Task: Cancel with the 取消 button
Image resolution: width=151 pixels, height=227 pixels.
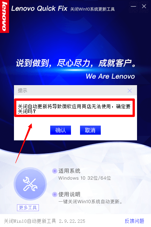Action: tap(90, 130)
